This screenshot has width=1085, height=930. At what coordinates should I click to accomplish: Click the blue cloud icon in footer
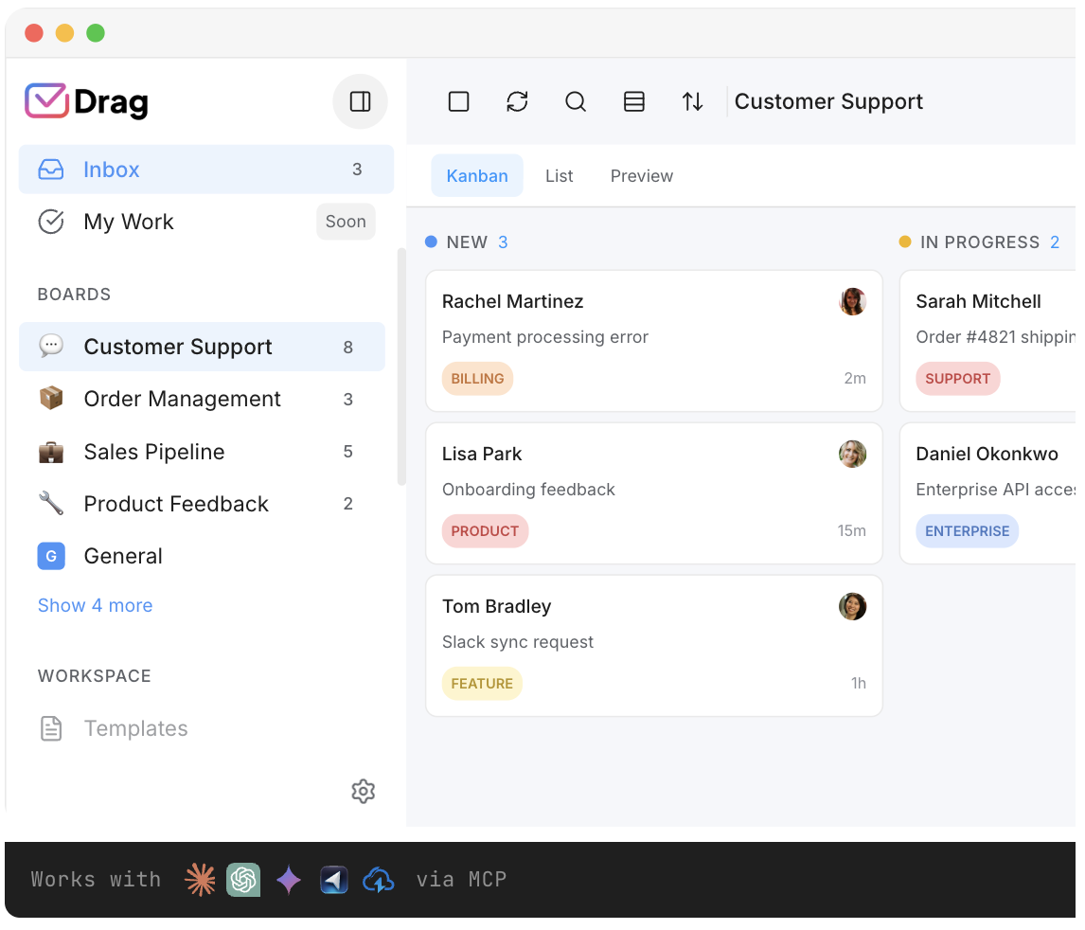(379, 880)
